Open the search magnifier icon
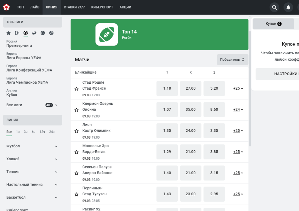This screenshot has height=211, width=299. (274, 7)
